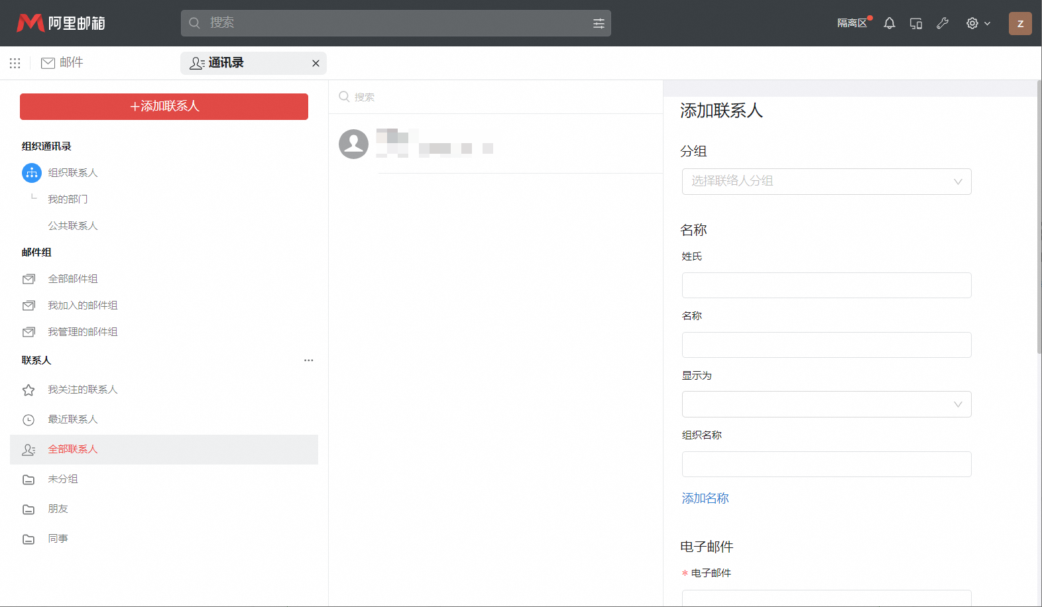The image size is (1042, 607).
Task: Open the 隔离区 quarantine link
Action: coord(852,23)
